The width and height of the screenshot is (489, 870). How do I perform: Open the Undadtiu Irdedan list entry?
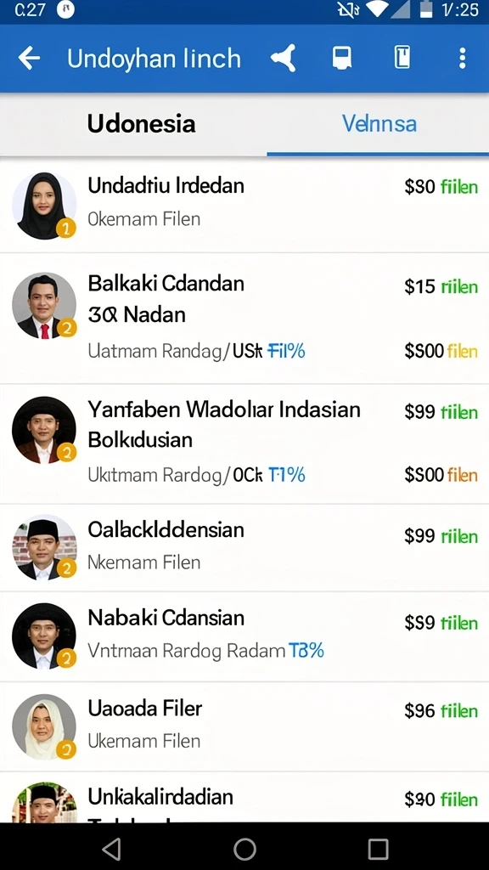click(x=244, y=206)
